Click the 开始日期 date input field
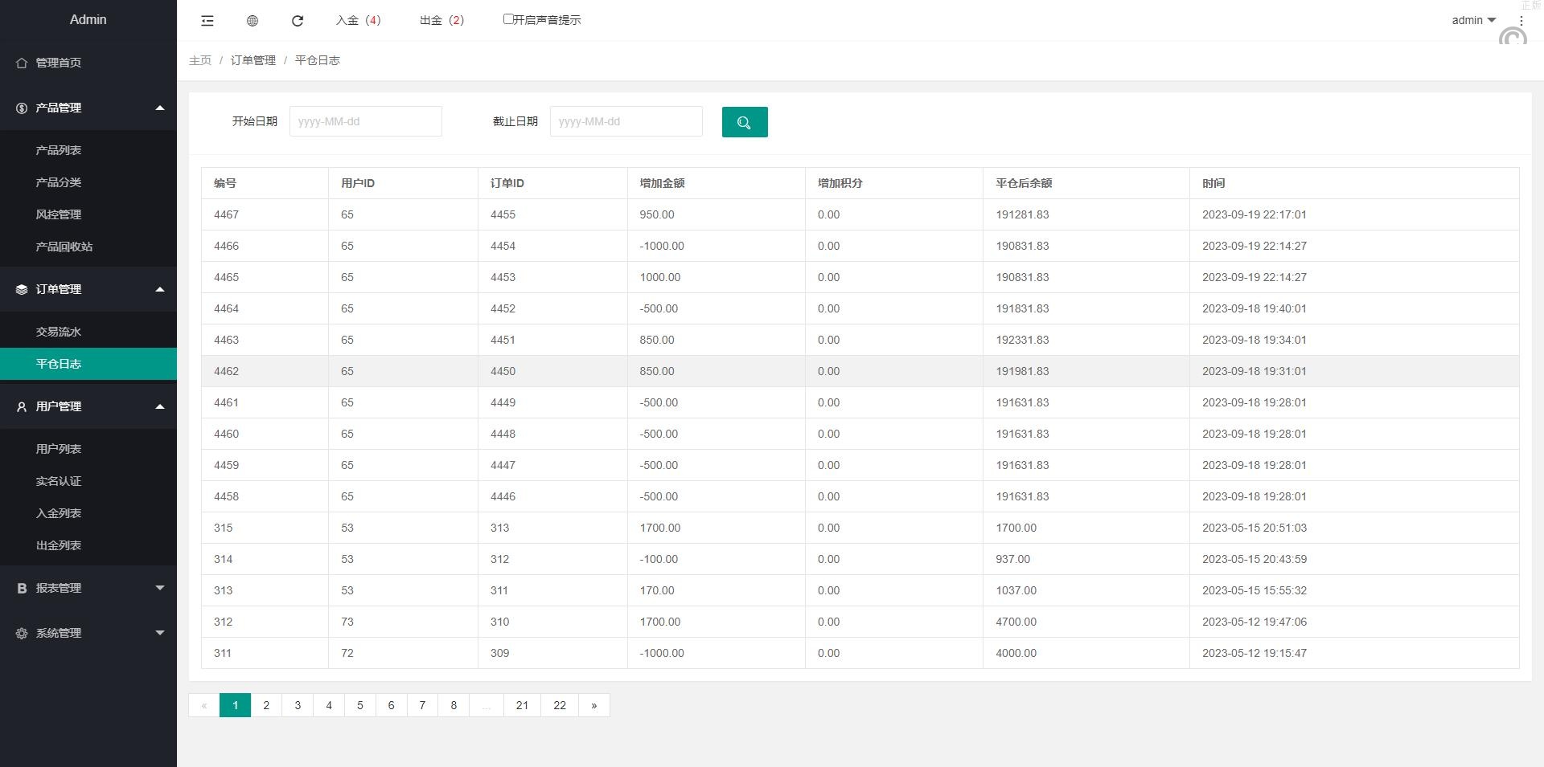 365,121
